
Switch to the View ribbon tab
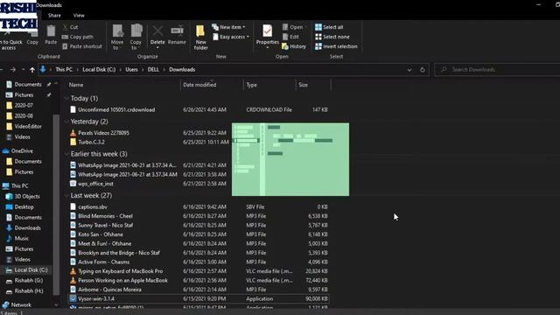(79, 16)
